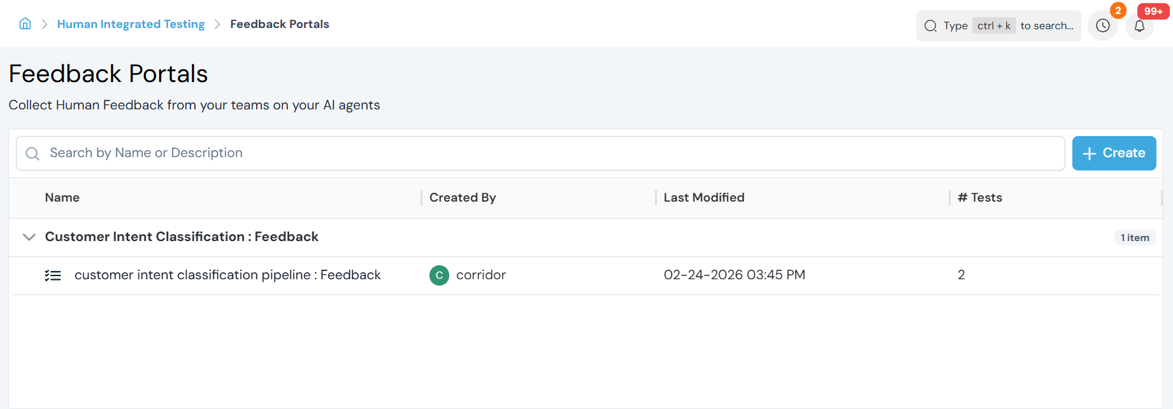This screenshot has height=409, width=1173.
Task: Sort by the Name column header
Action: (x=62, y=198)
